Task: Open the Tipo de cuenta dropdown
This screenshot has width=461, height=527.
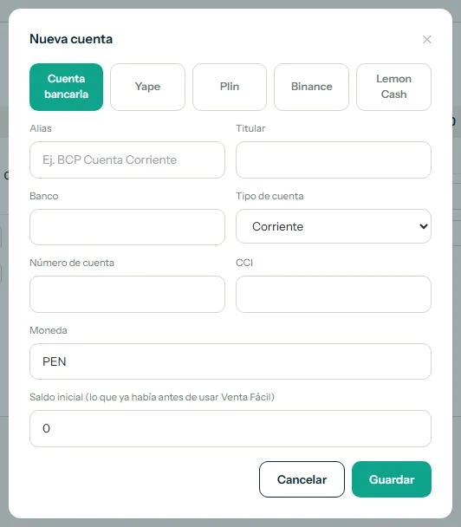Action: [334, 226]
